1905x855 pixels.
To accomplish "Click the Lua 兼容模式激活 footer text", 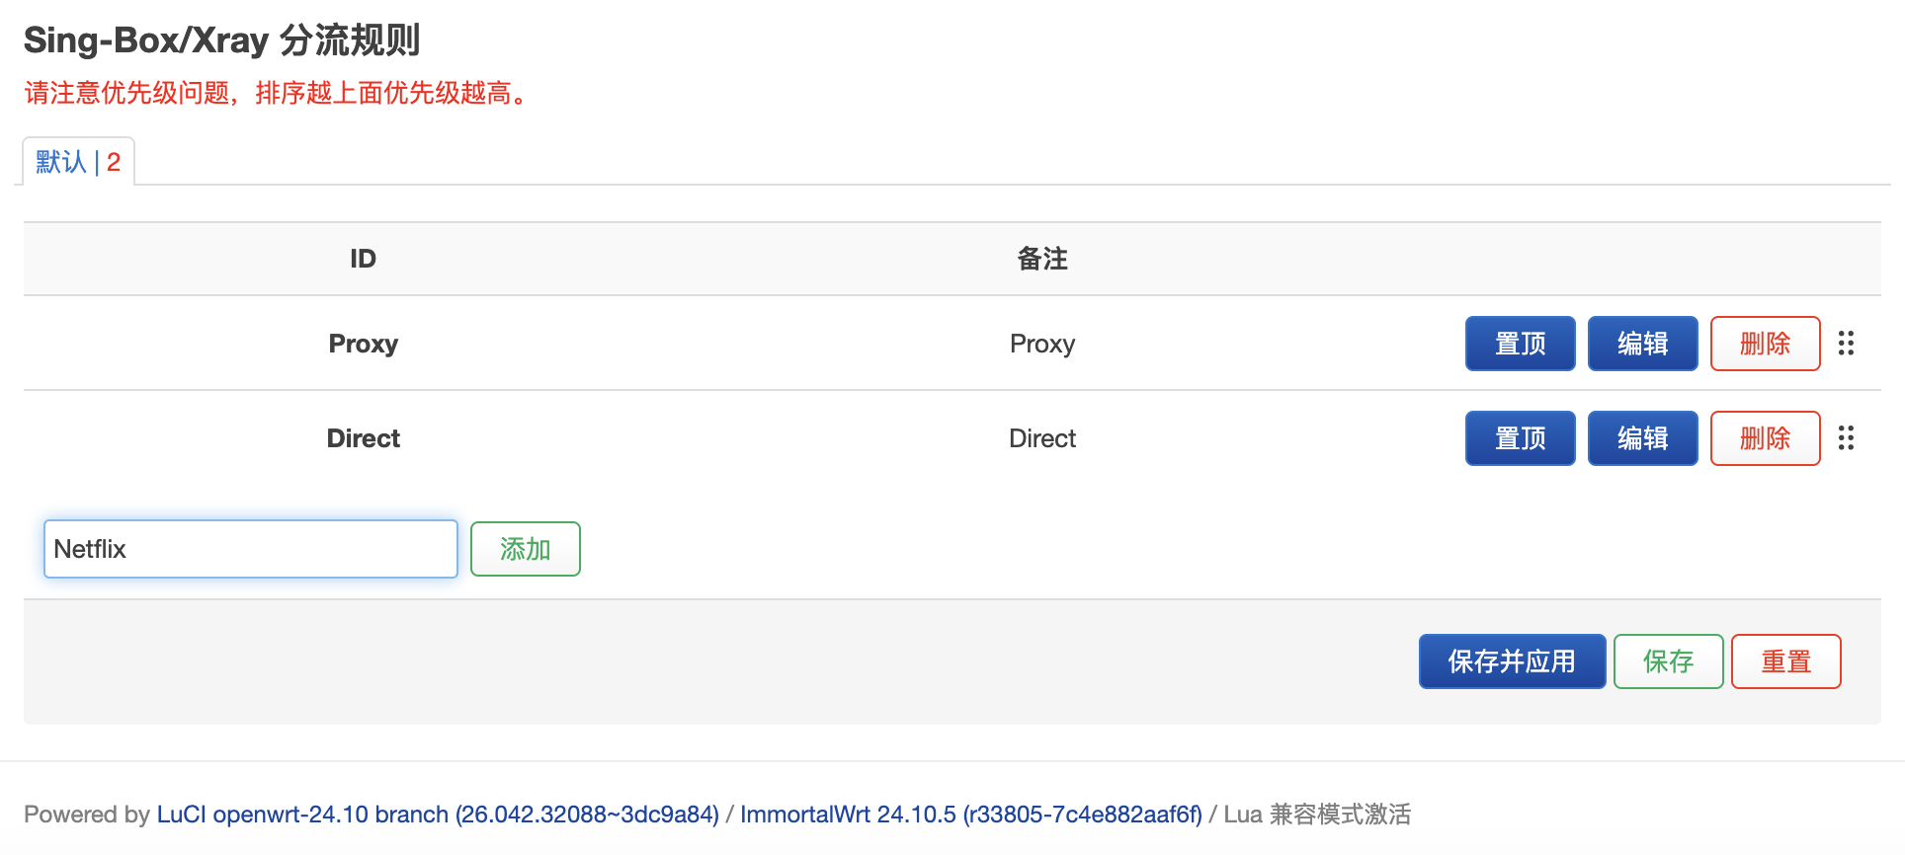I will pos(1317,815).
